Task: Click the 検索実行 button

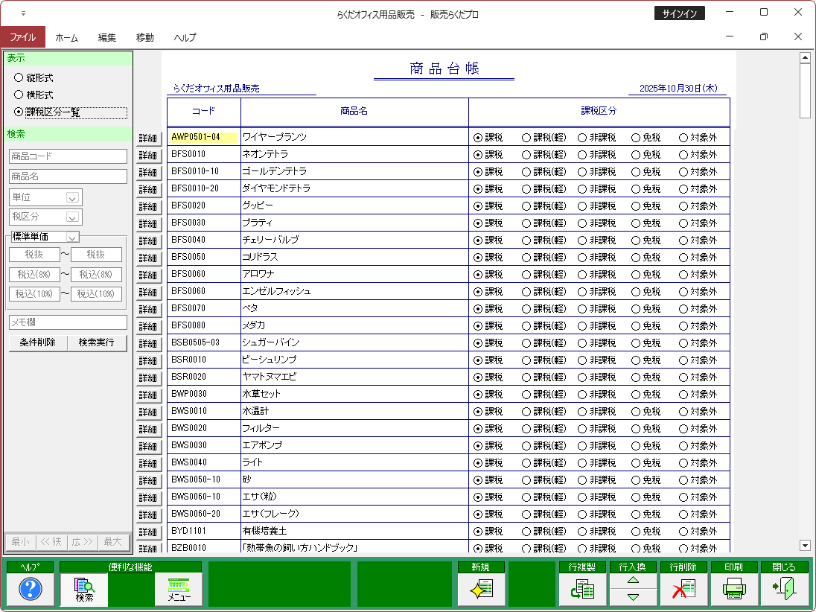Action: point(96,342)
